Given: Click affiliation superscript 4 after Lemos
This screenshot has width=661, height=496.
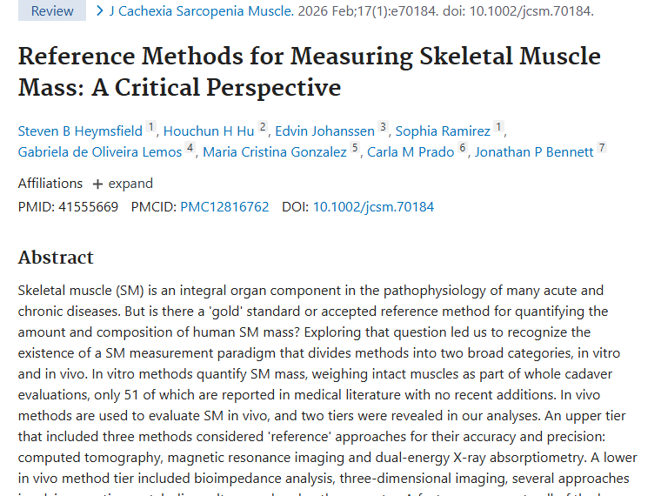Looking at the screenshot, I should (x=190, y=149).
